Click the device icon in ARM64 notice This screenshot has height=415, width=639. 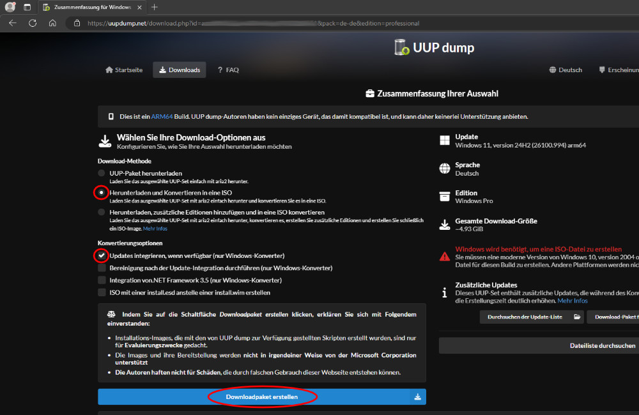[x=111, y=116]
